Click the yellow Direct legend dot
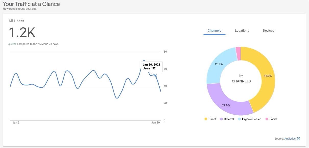Viewport: 309px width, 148px height. [206, 119]
